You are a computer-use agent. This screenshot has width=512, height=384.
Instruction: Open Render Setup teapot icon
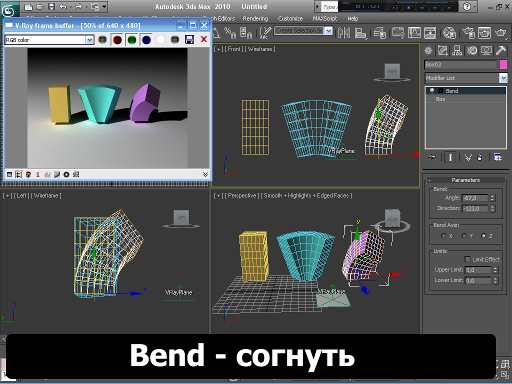(x=468, y=32)
